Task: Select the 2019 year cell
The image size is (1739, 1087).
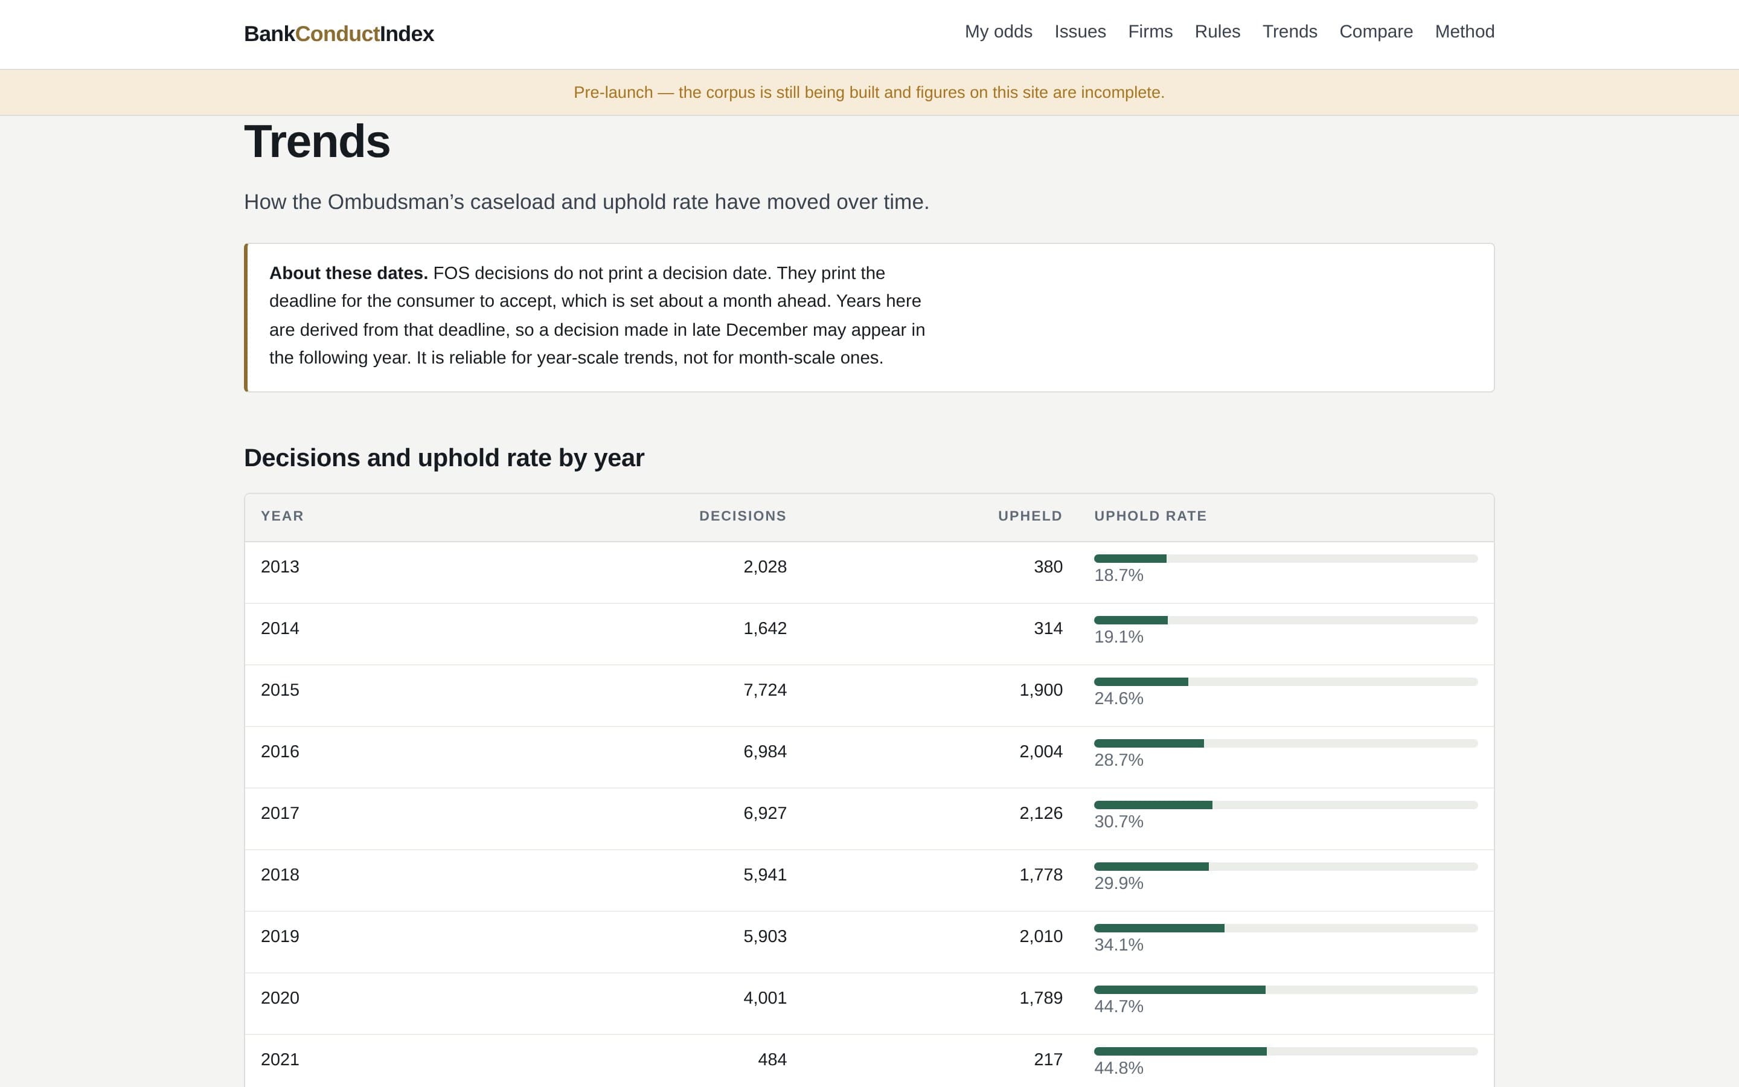Action: 280,936
